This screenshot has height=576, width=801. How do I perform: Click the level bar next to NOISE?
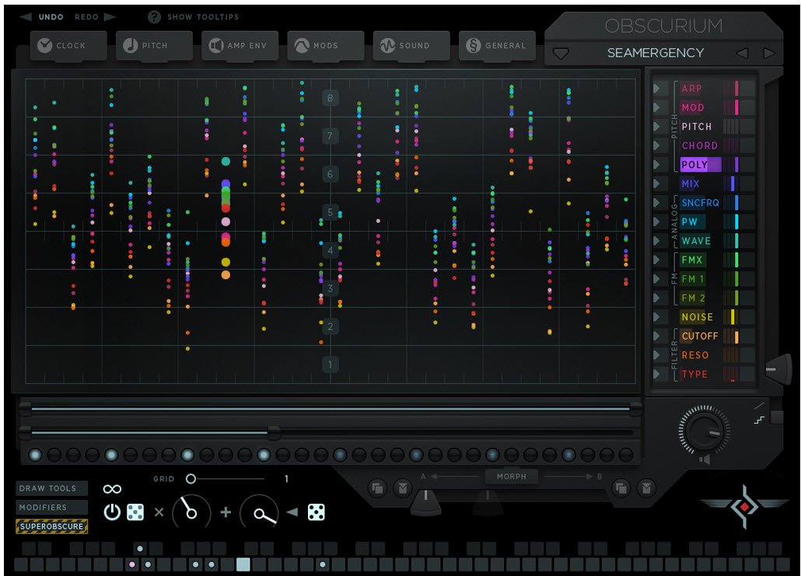733,317
